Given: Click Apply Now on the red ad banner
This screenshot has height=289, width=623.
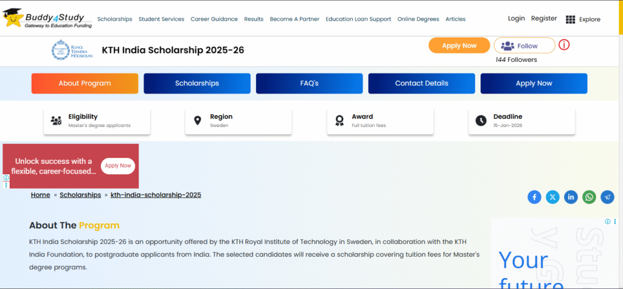Looking at the screenshot, I should coord(118,166).
